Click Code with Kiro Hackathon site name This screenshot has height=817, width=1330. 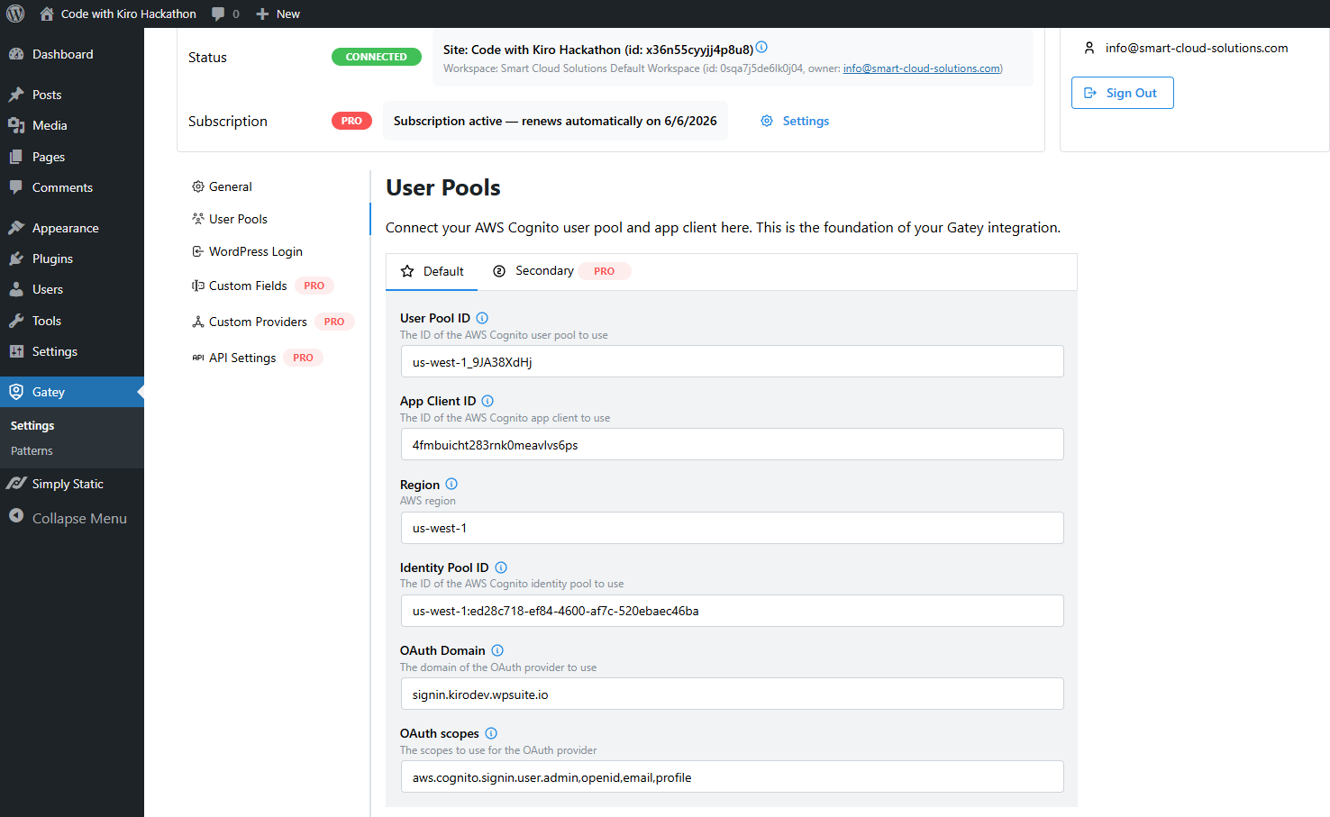pyautogui.click(x=129, y=14)
